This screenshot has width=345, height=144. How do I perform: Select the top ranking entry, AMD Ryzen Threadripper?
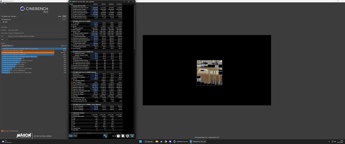[34, 49]
